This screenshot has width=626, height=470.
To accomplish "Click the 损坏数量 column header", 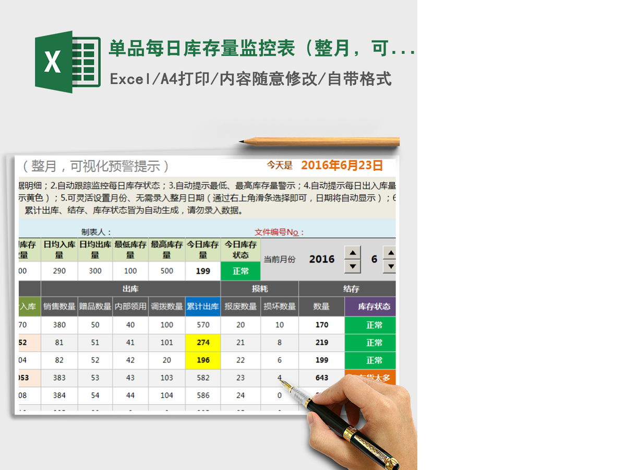I will coord(280,307).
